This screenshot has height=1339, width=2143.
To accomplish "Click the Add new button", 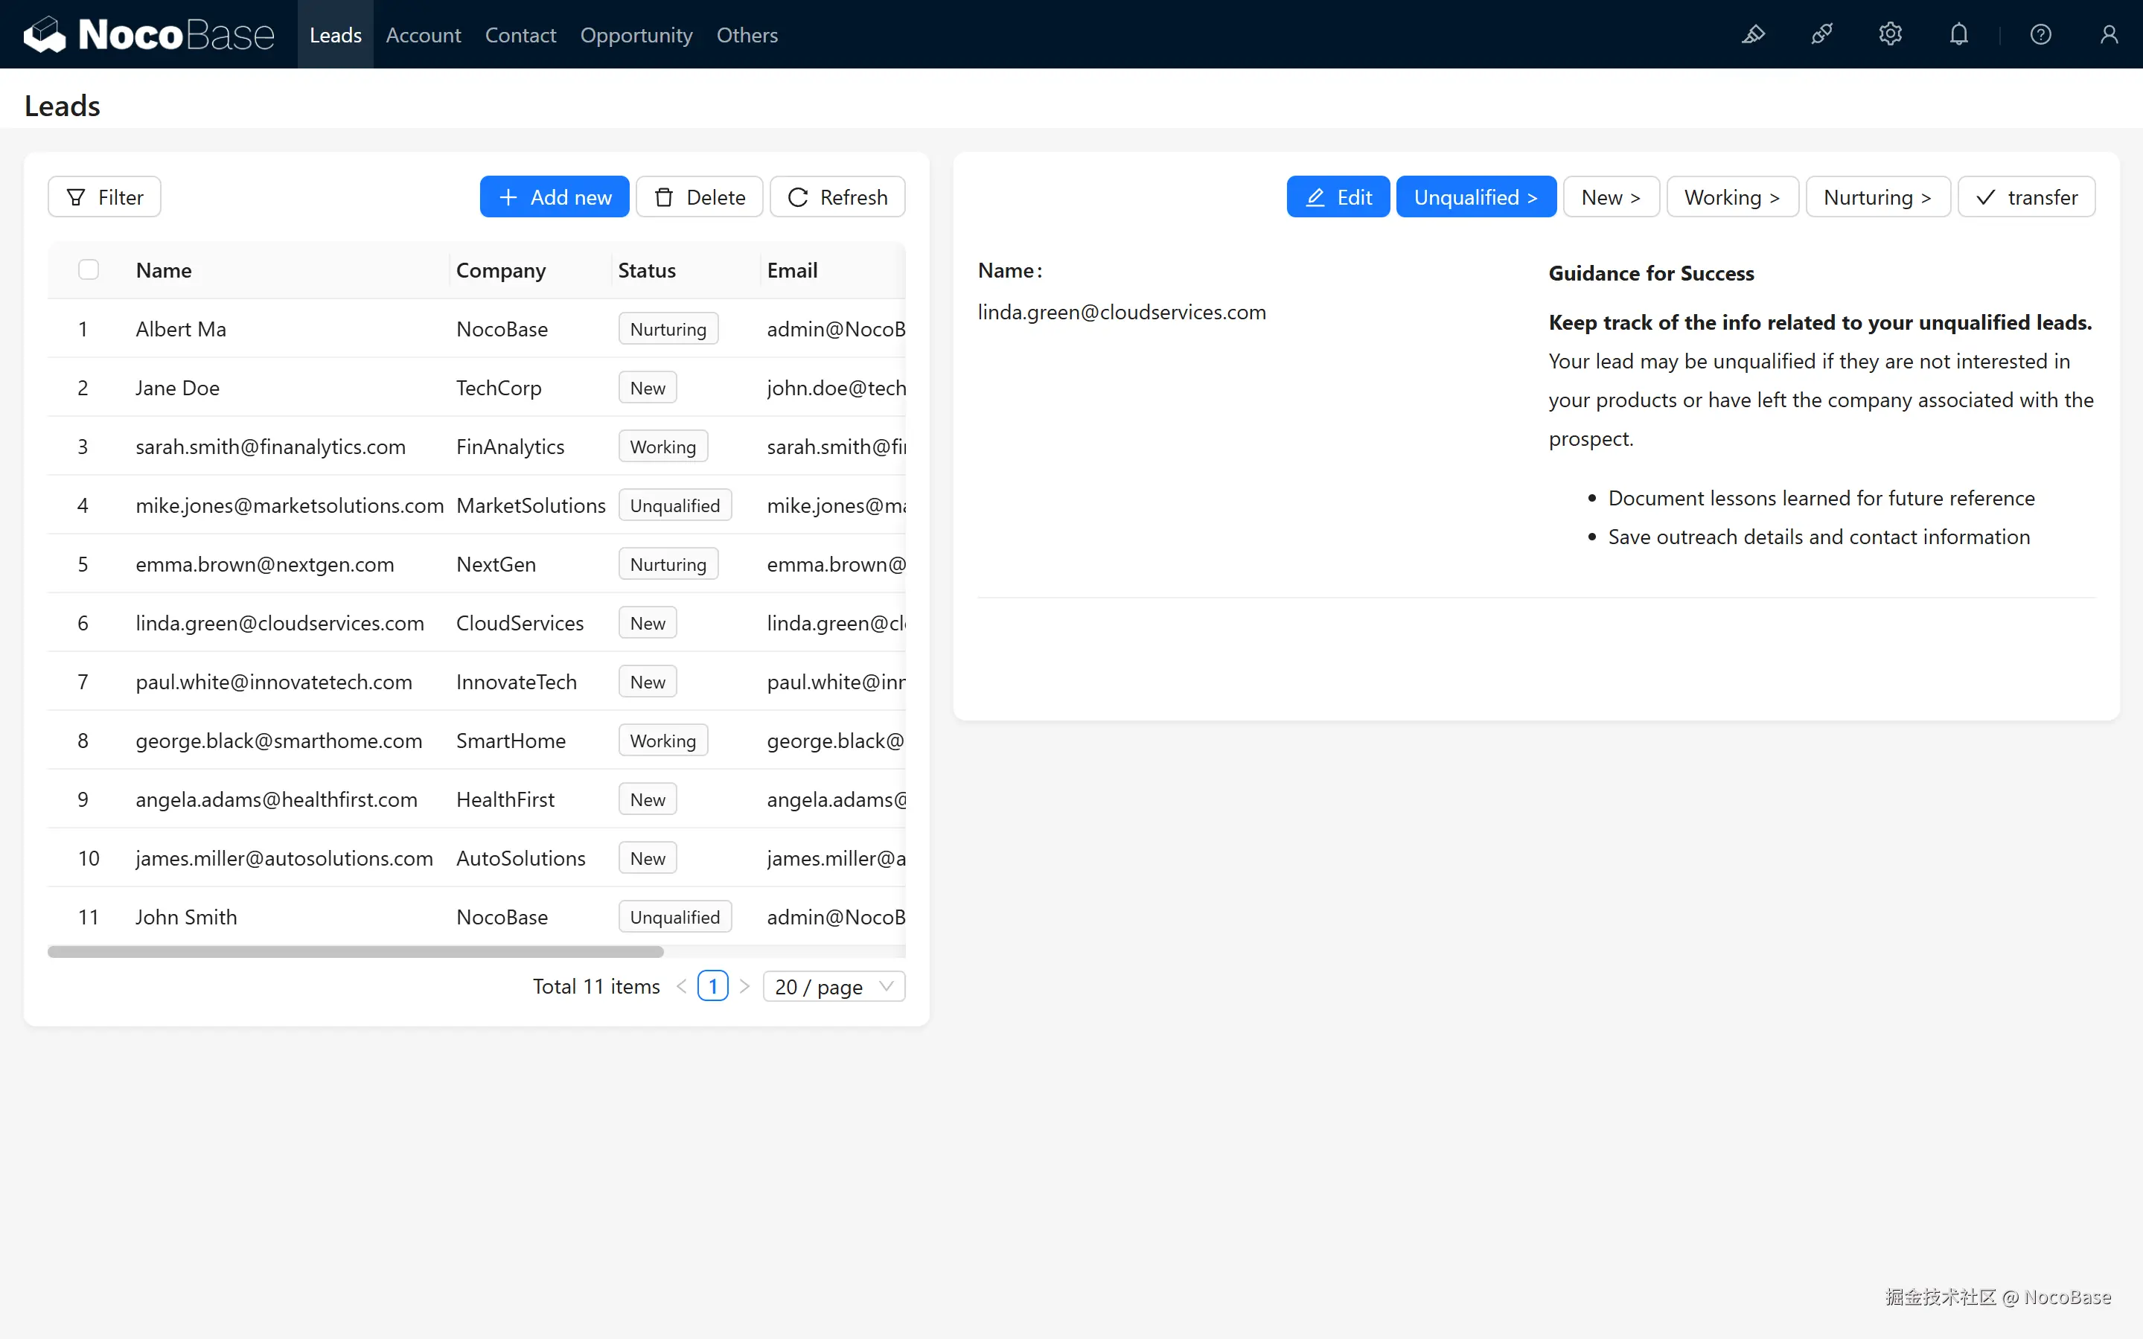I will click(555, 196).
